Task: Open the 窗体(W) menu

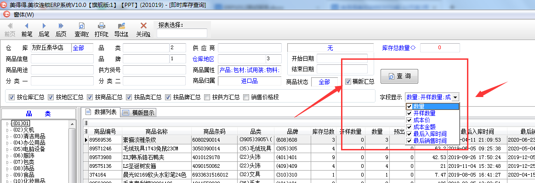Action: [x=24, y=14]
